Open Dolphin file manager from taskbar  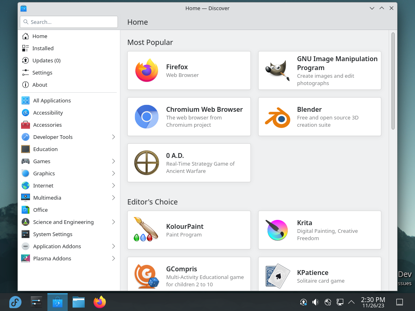(79, 302)
